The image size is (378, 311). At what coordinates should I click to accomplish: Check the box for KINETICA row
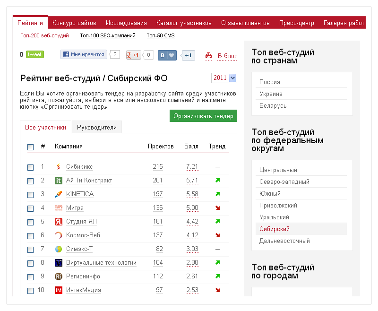[x=30, y=195]
